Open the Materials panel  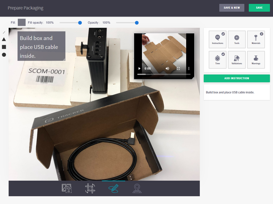(x=256, y=39)
